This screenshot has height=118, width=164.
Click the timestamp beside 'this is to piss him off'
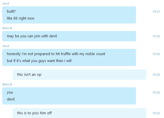(156, 113)
